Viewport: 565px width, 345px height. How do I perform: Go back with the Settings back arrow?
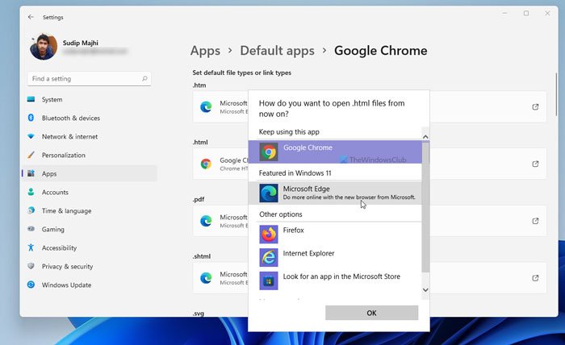pos(31,16)
